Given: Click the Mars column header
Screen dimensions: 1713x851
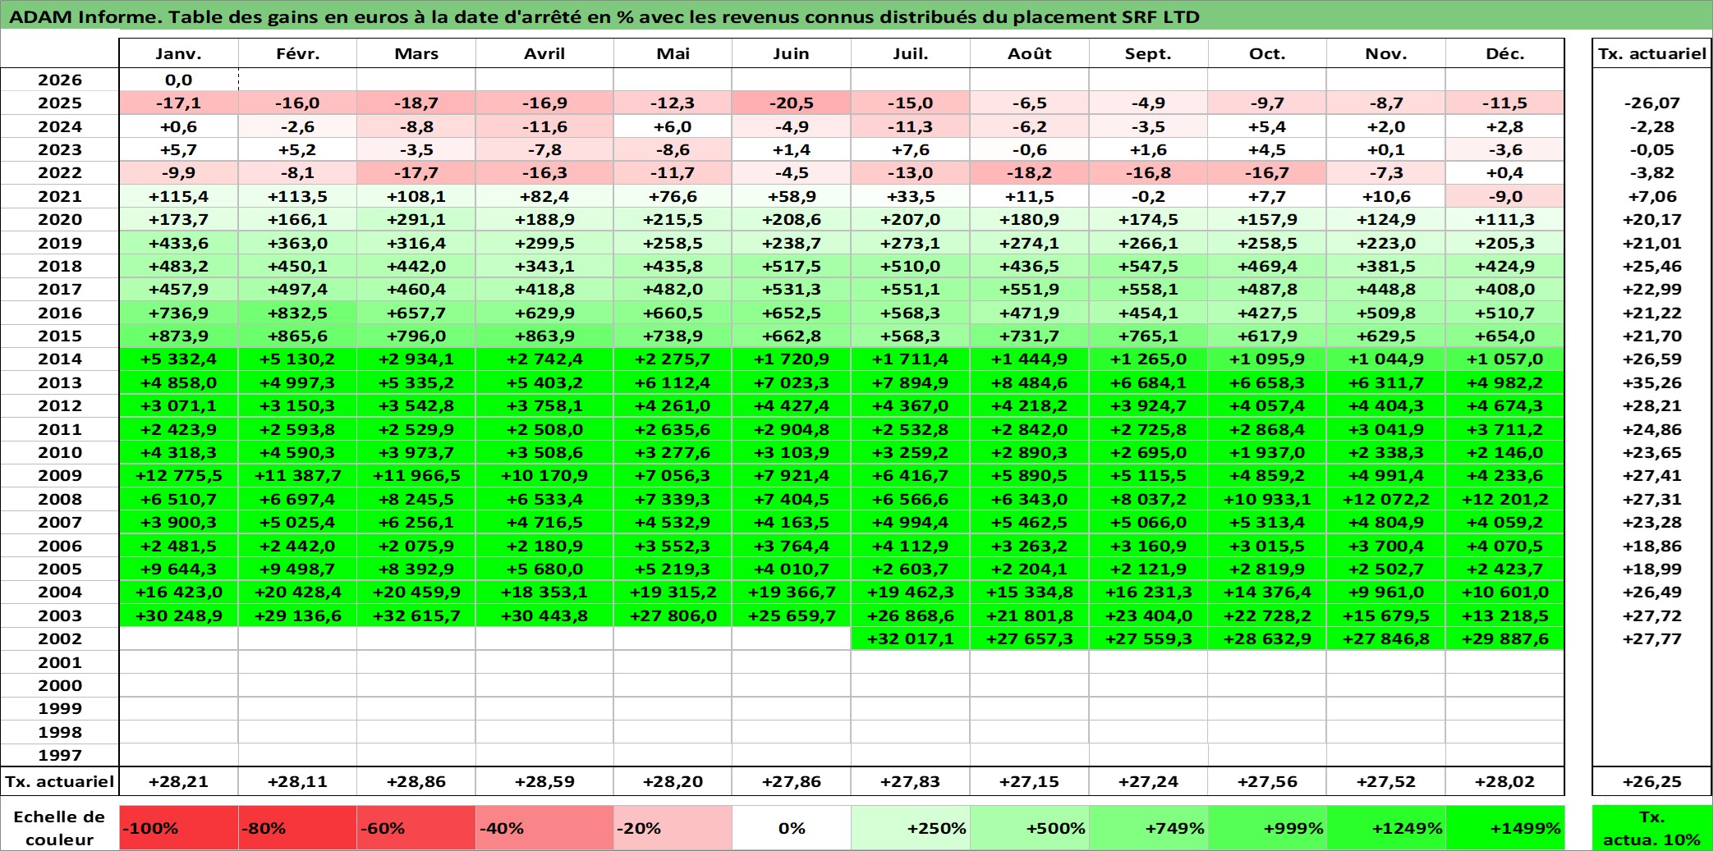Looking at the screenshot, I should (416, 53).
